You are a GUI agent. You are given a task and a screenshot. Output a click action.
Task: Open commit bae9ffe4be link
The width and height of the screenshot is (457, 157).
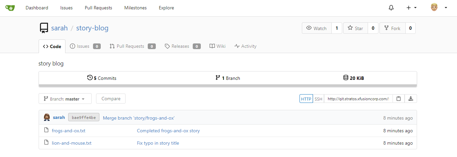pos(84,118)
